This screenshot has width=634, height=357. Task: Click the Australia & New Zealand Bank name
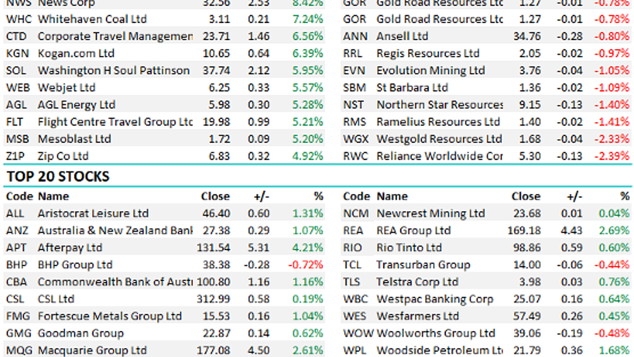(115, 230)
